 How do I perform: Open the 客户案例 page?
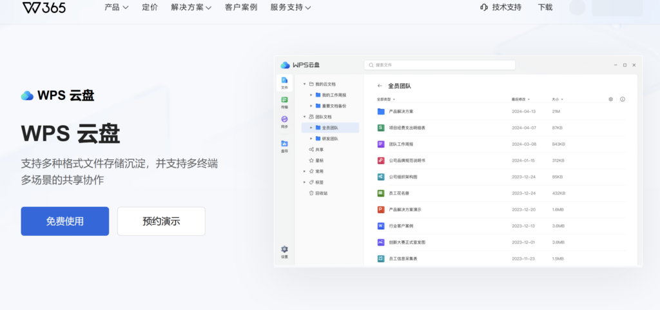(241, 7)
